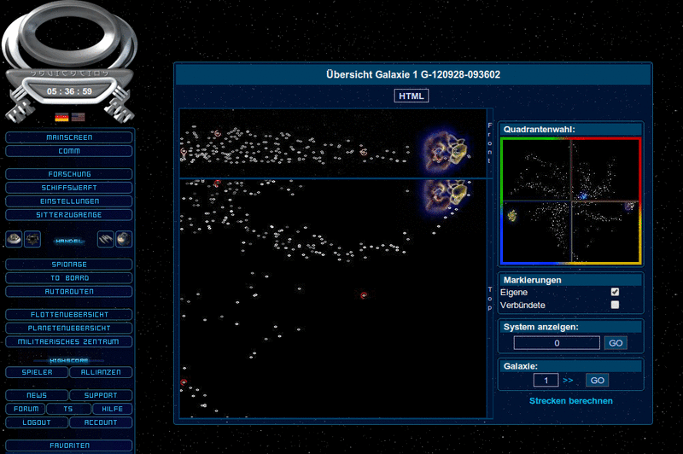The width and height of the screenshot is (683, 454).
Task: Open the News page
Action: tap(37, 395)
